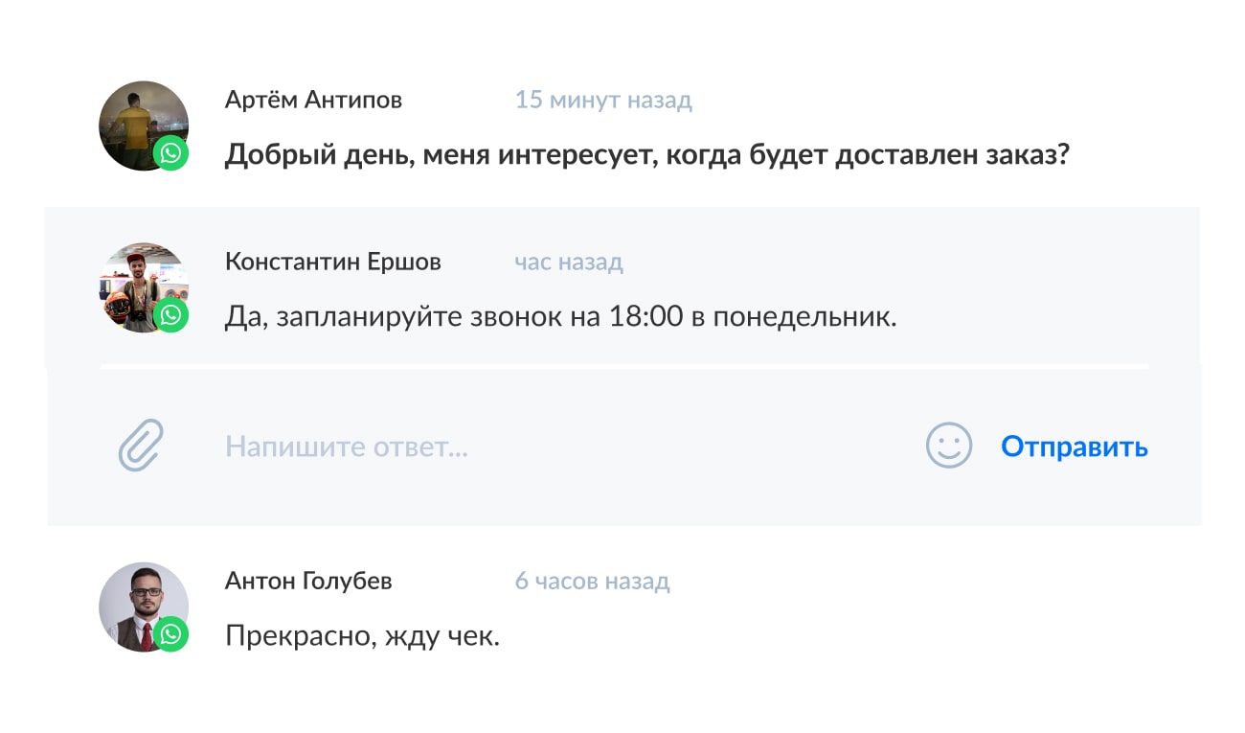Click the 15 минут назад timestamp

(x=603, y=100)
